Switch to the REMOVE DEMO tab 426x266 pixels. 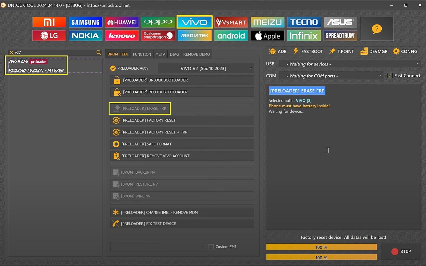coord(197,54)
